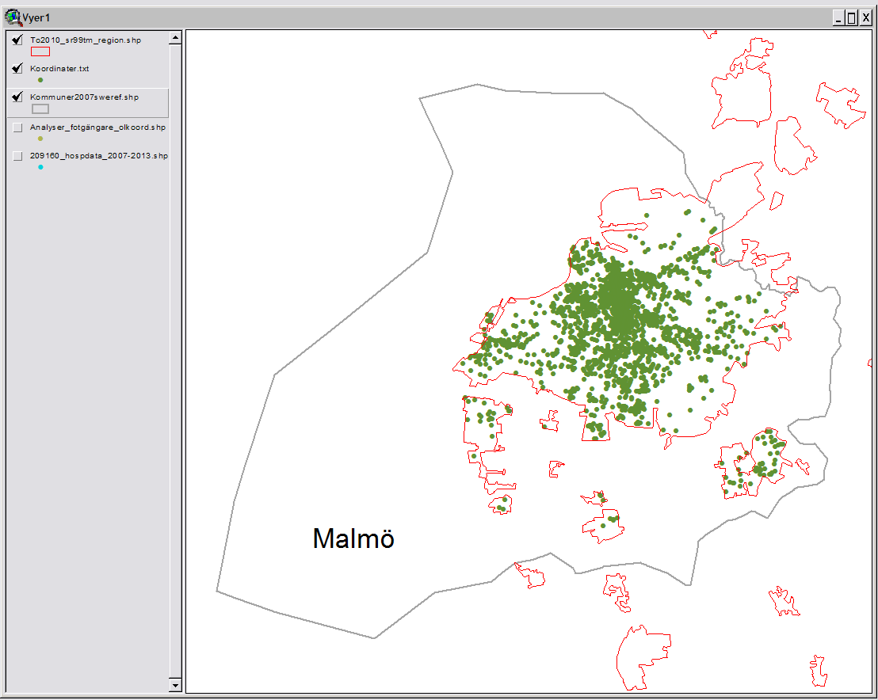Image resolution: width=878 pixels, height=700 pixels.
Task: Click the Malmö label on the map
Action: (x=353, y=538)
